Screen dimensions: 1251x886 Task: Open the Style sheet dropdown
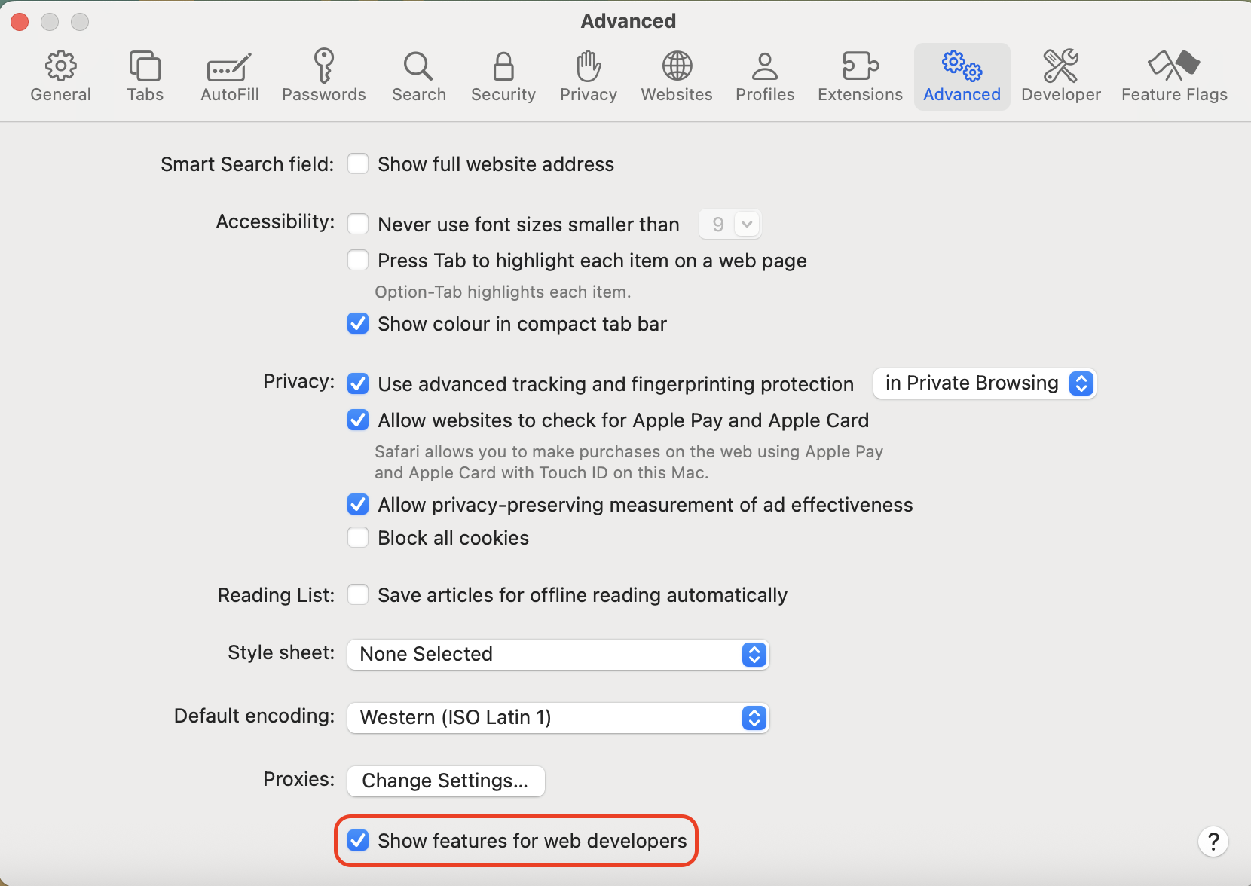coord(752,655)
